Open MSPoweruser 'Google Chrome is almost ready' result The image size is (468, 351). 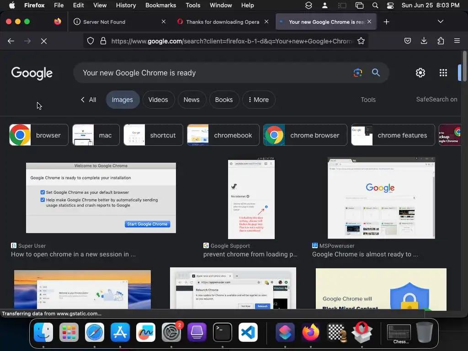[365, 254]
